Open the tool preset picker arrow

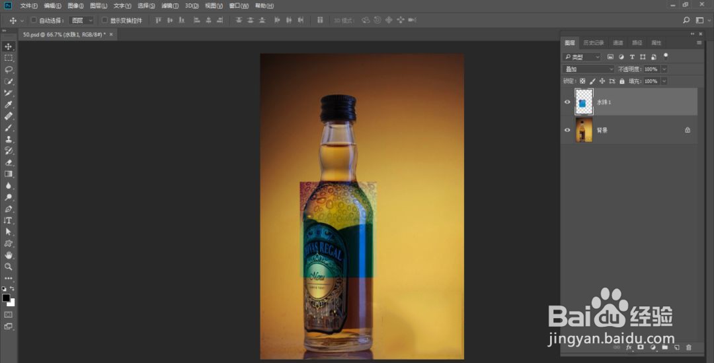click(x=22, y=21)
